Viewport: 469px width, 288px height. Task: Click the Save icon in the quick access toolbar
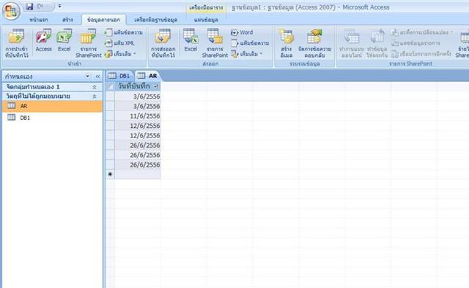[29, 7]
